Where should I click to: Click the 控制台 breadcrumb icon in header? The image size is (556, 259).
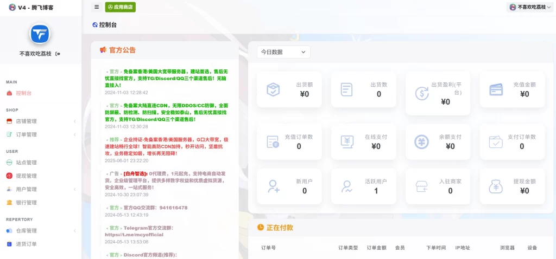click(94, 25)
